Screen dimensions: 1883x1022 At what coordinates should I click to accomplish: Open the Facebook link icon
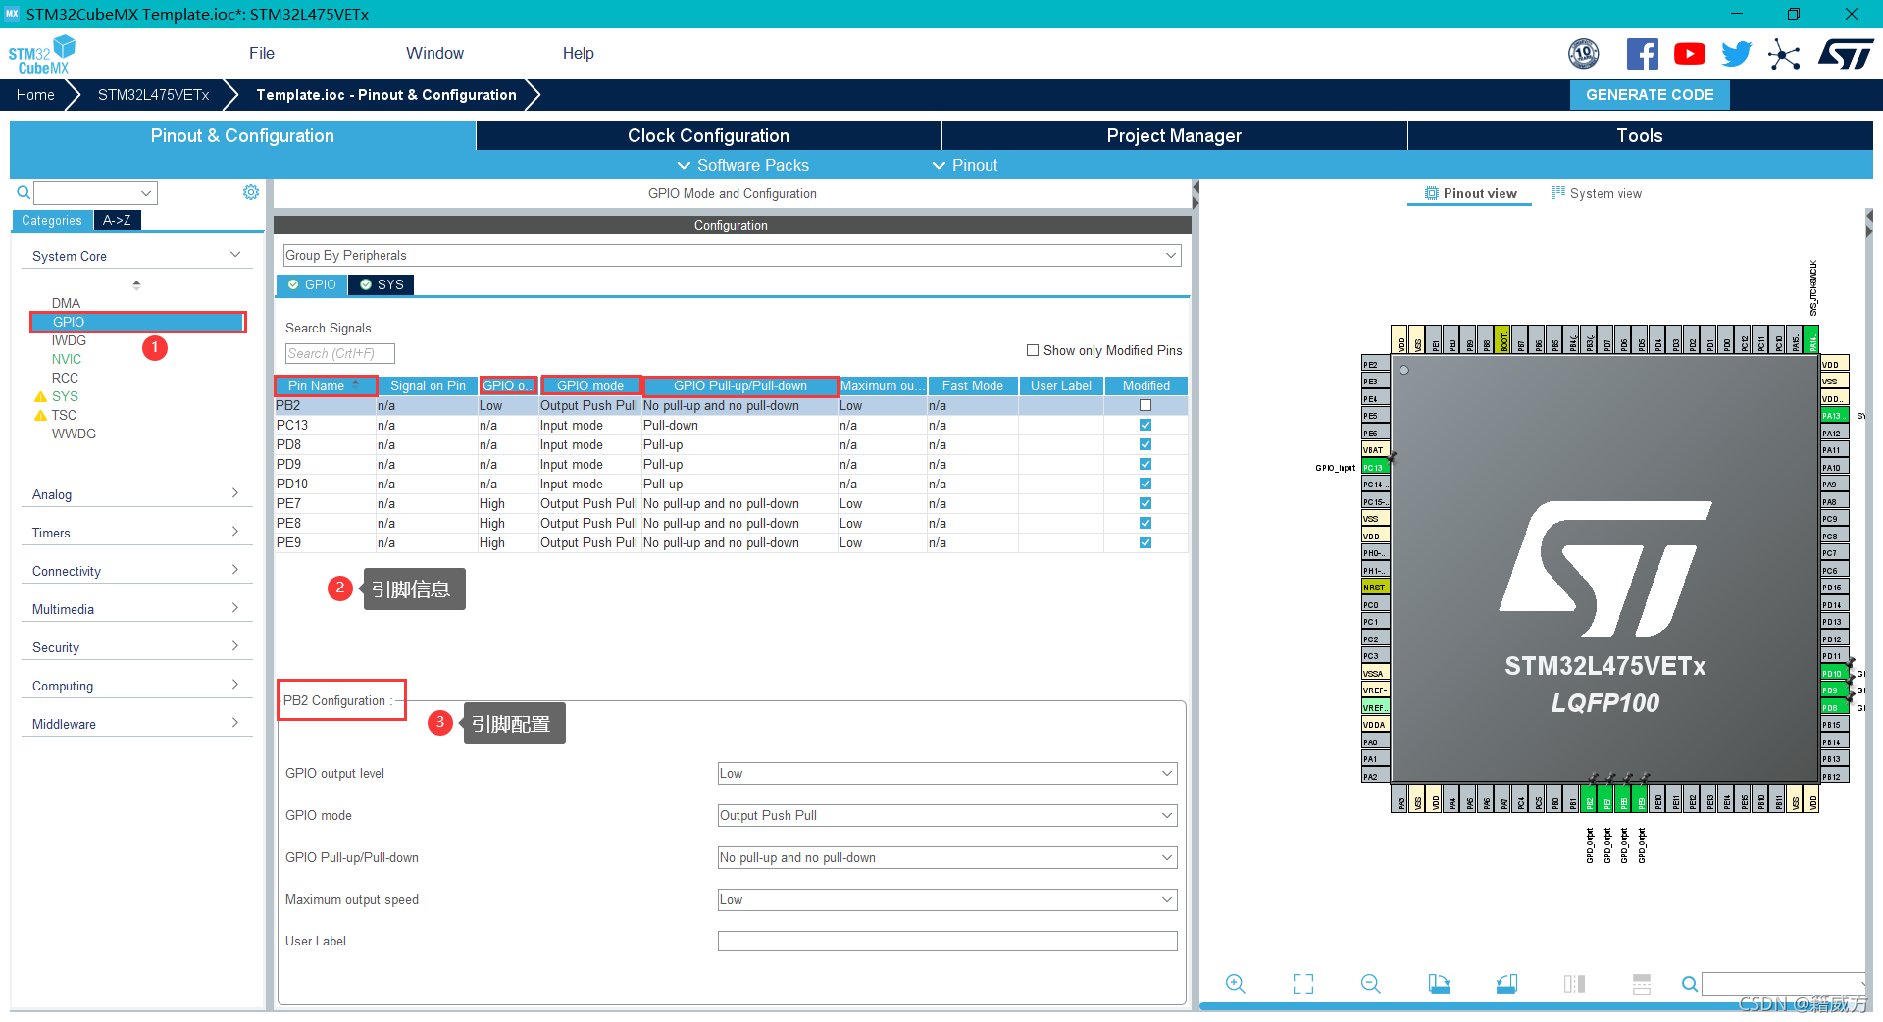tap(1642, 54)
